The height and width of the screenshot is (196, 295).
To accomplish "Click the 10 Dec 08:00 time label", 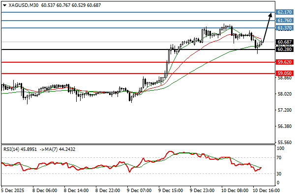I will click(x=235, y=190).
